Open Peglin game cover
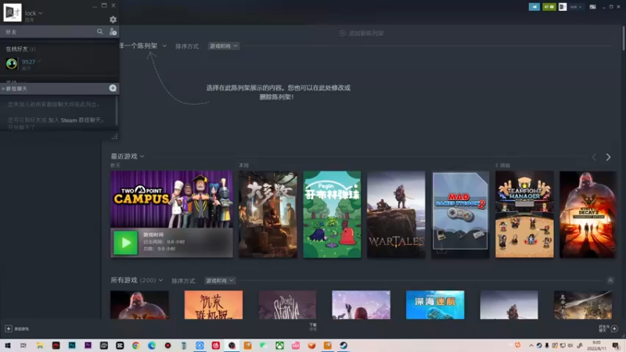626x352 pixels. 332,214
